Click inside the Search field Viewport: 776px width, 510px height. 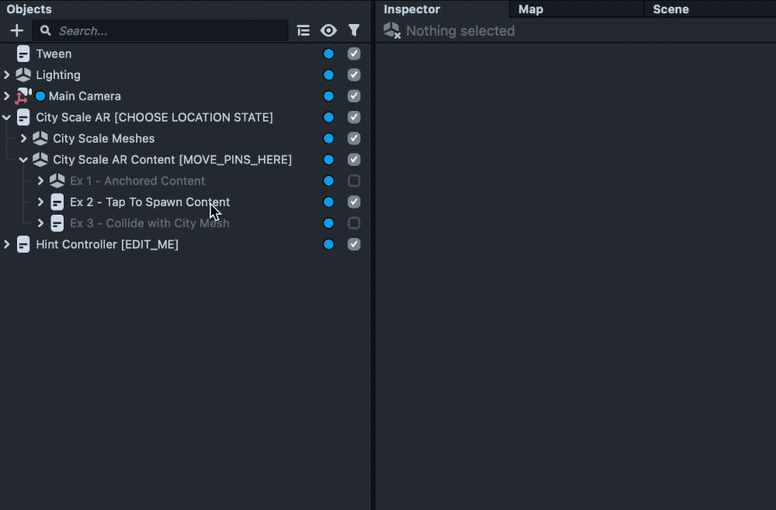155,30
